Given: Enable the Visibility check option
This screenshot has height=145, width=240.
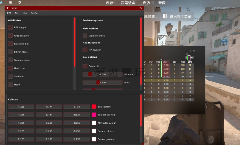Looking at the screenshot, I should pos(85,36).
